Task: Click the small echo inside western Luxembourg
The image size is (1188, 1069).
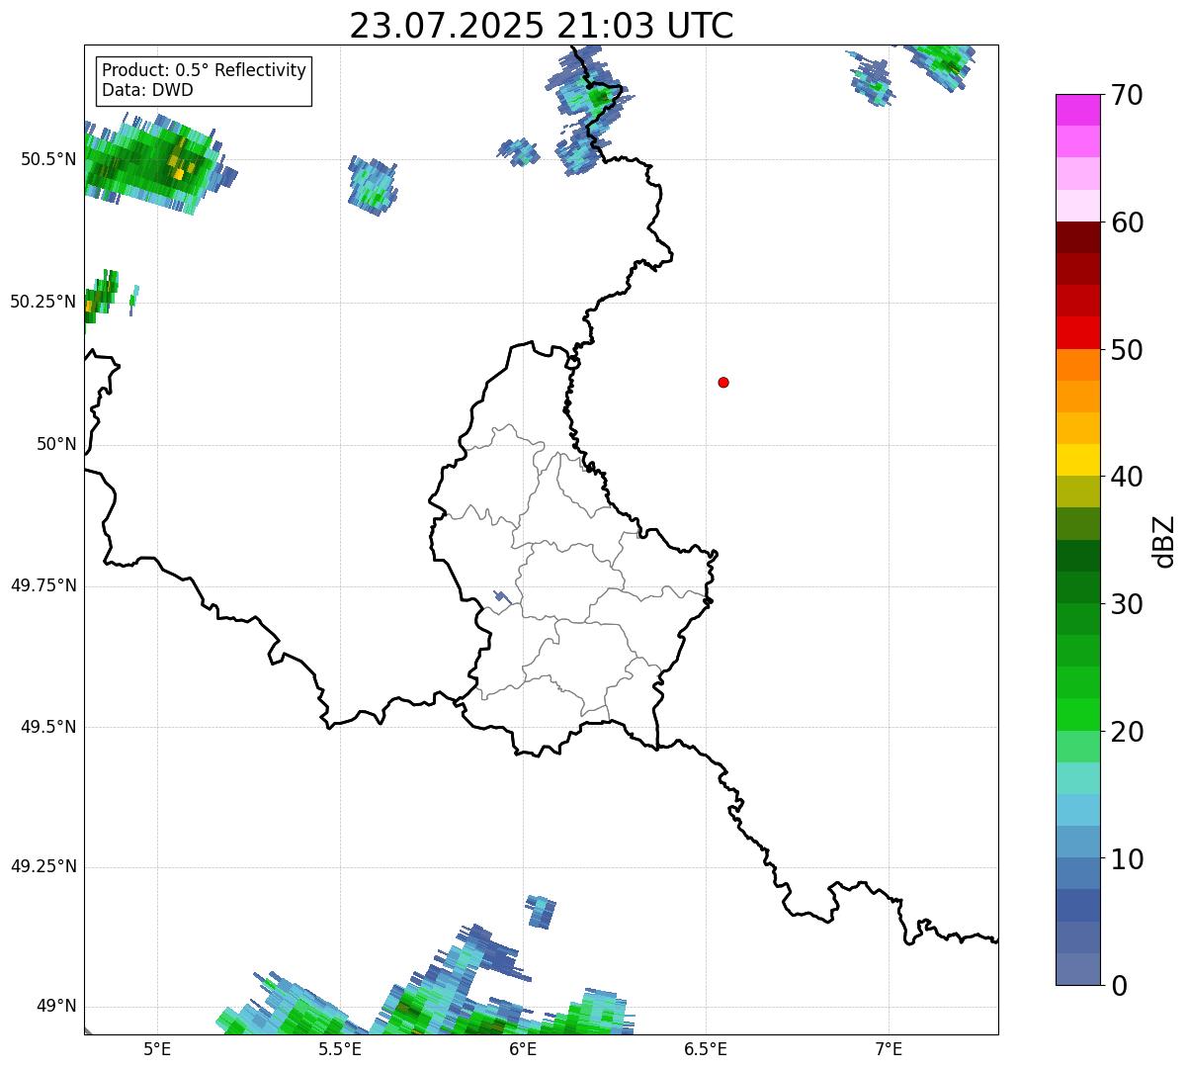Action: [x=502, y=596]
